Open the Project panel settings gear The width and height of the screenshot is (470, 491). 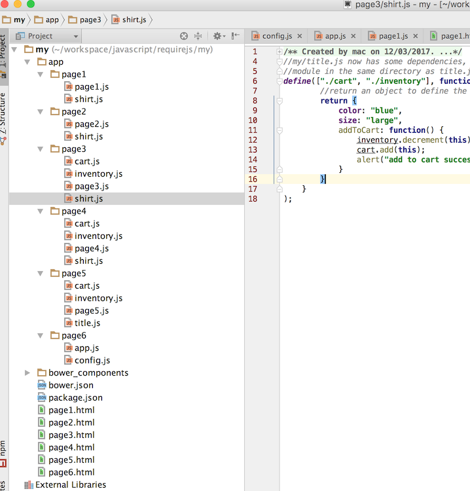coord(217,36)
